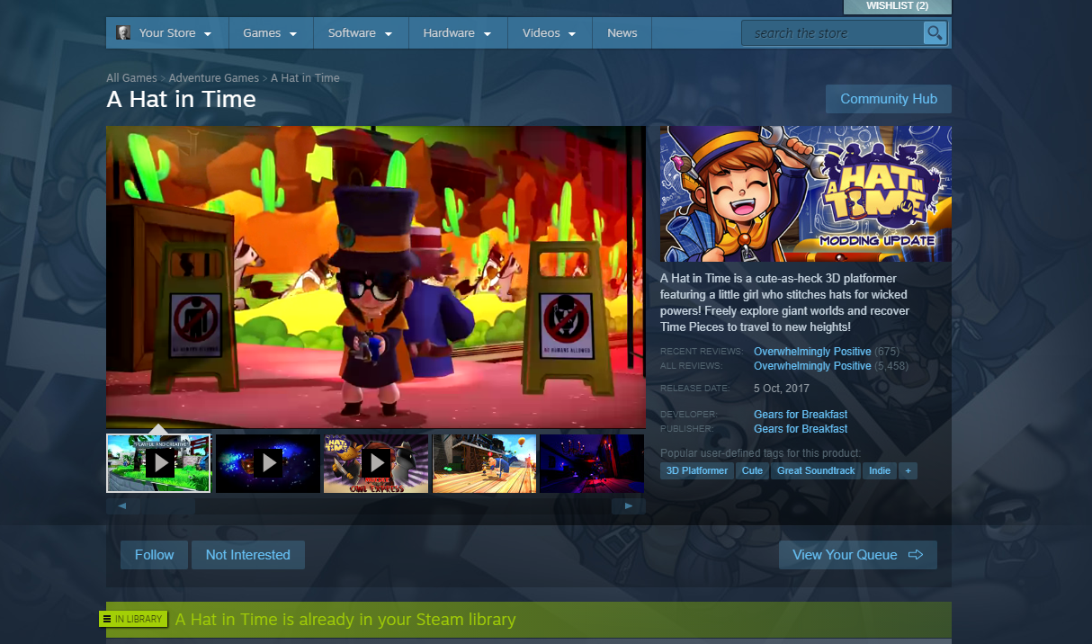Open all reviews Overwhelmingly Positive link
1092x644 pixels.
812,366
